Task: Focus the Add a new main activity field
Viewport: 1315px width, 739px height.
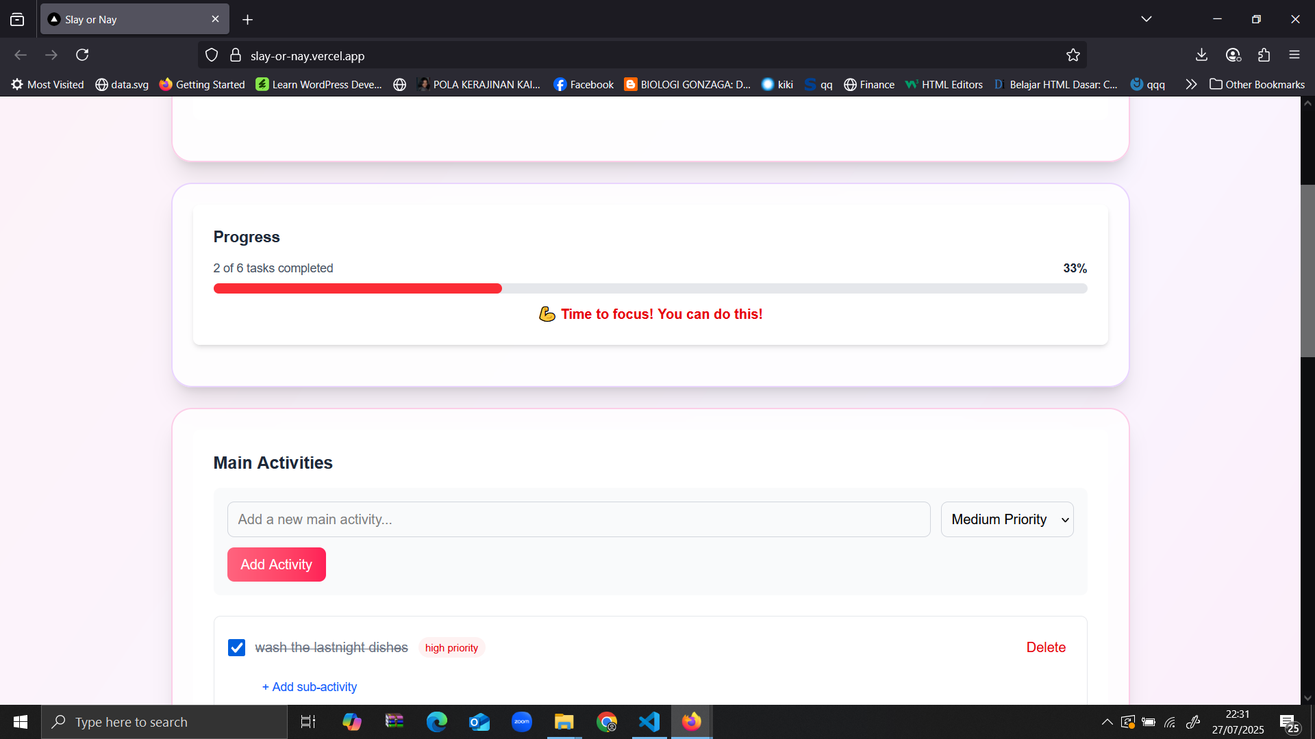Action: [578, 519]
